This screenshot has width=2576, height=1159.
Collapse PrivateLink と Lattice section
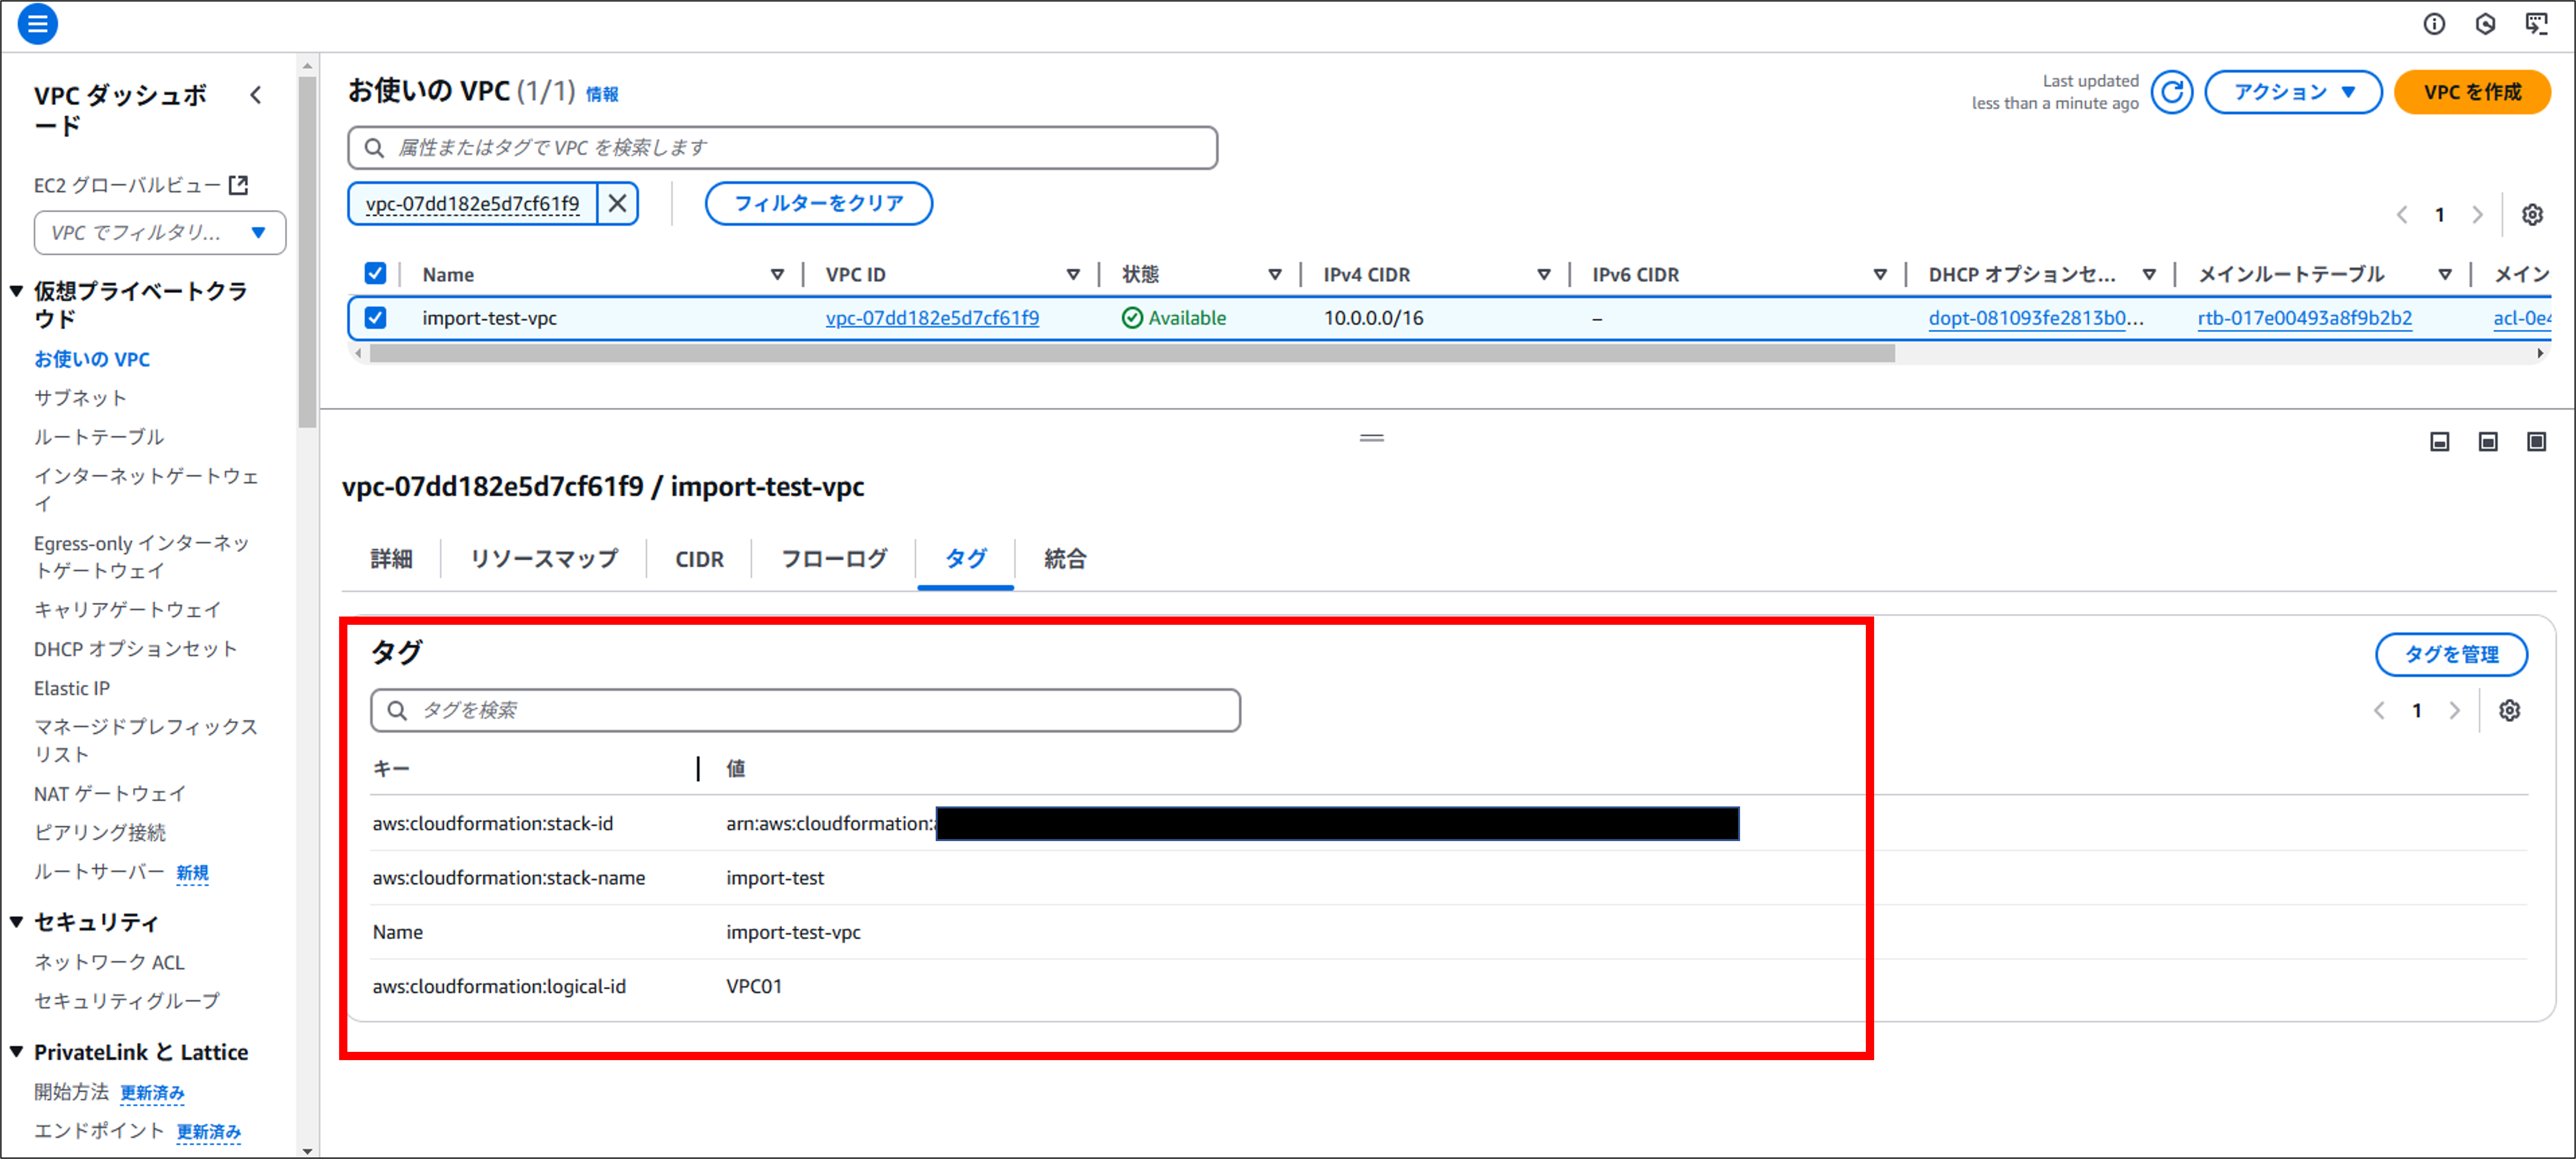point(17,1052)
